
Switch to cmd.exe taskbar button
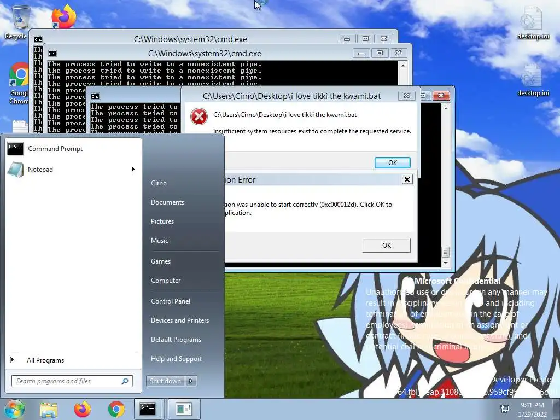click(x=148, y=409)
